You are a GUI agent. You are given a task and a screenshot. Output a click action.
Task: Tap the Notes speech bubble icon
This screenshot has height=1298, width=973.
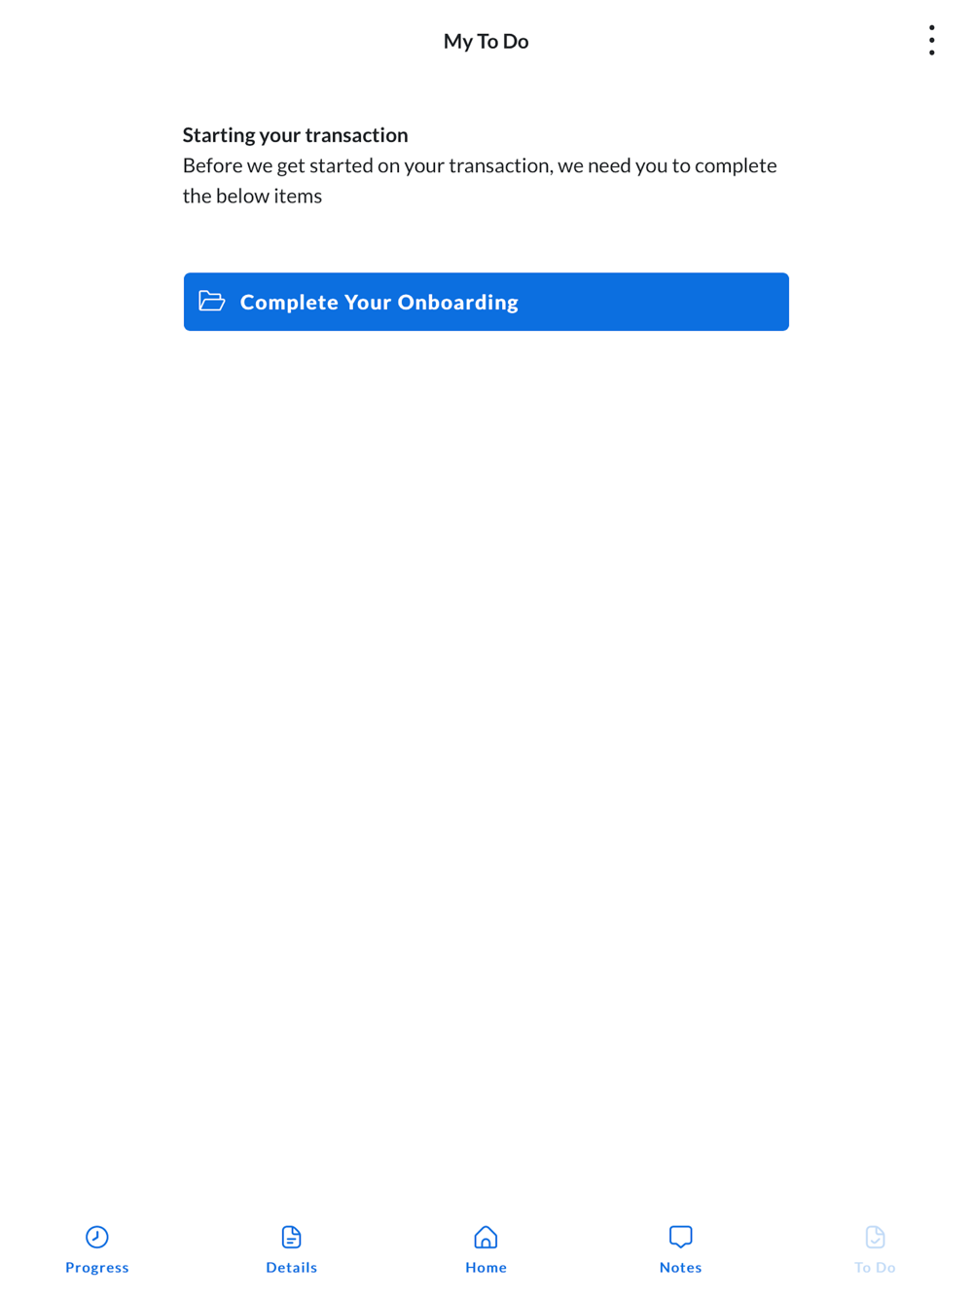coord(681,1237)
